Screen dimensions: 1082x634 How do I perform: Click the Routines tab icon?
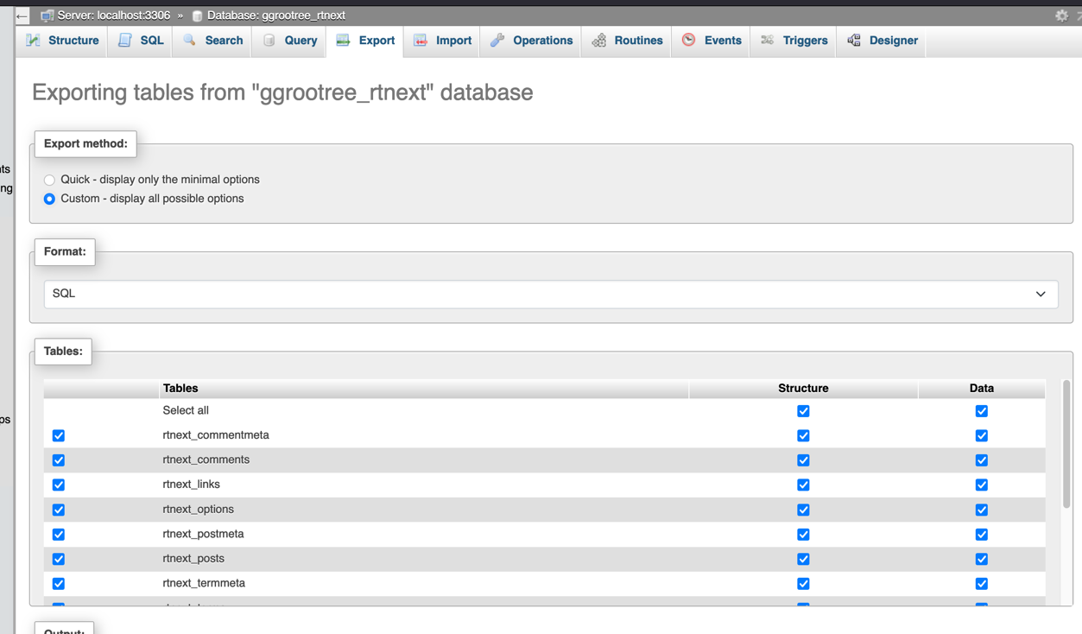(x=599, y=41)
